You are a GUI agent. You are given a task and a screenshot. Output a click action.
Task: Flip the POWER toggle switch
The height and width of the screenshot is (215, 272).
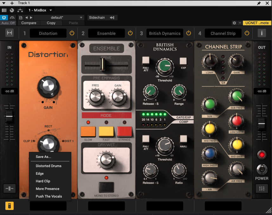[x=262, y=169]
